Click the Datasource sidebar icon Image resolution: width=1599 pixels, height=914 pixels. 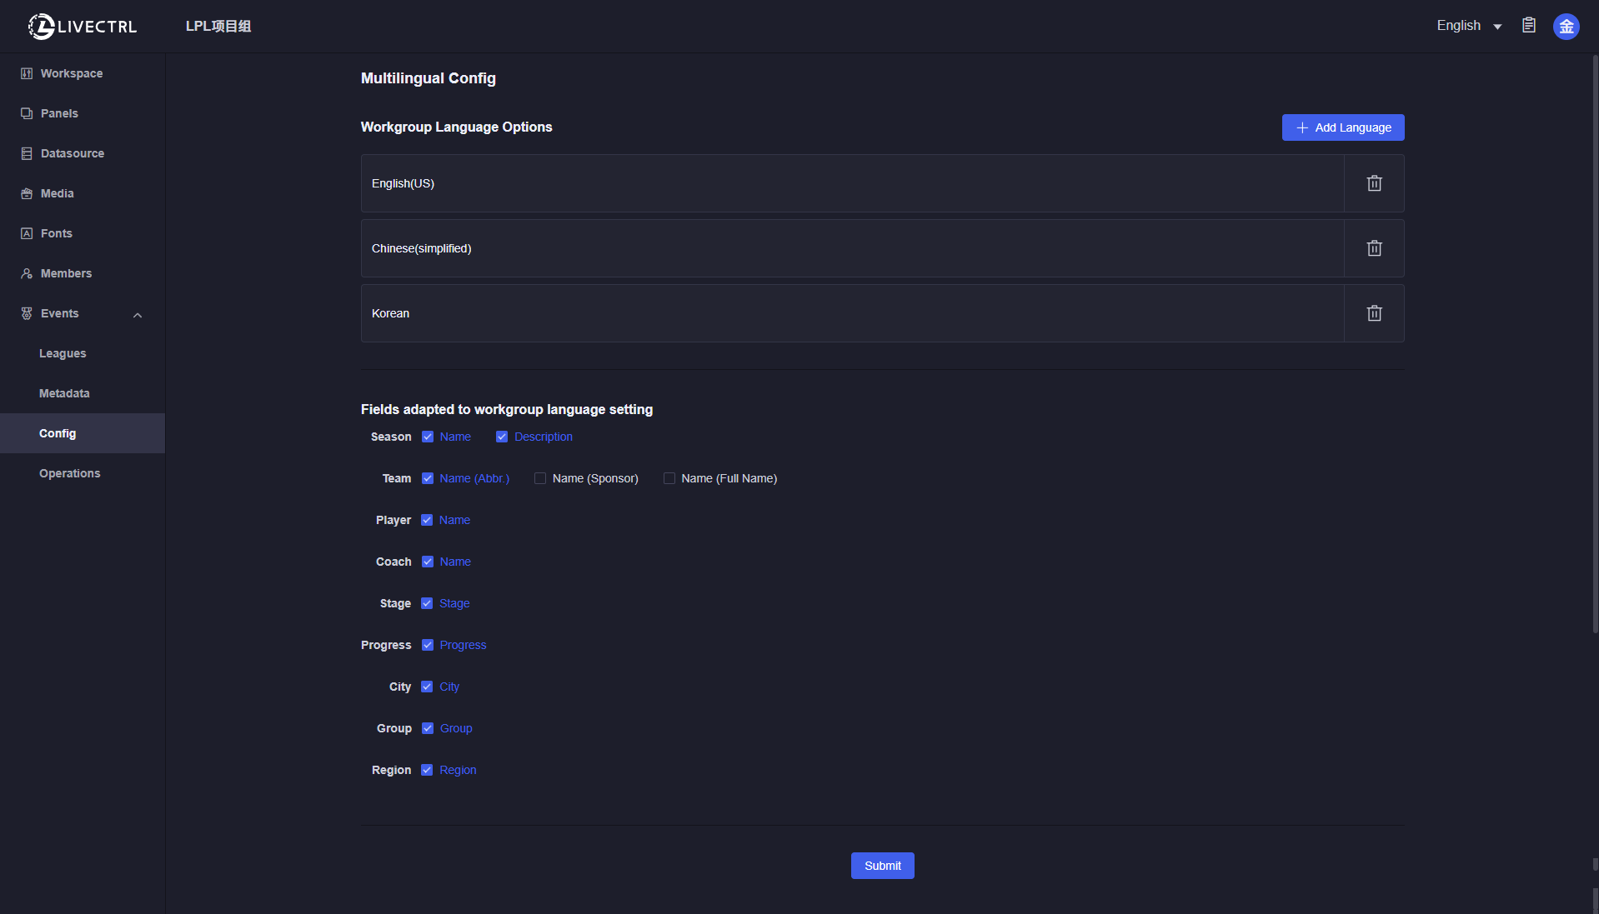coord(27,153)
